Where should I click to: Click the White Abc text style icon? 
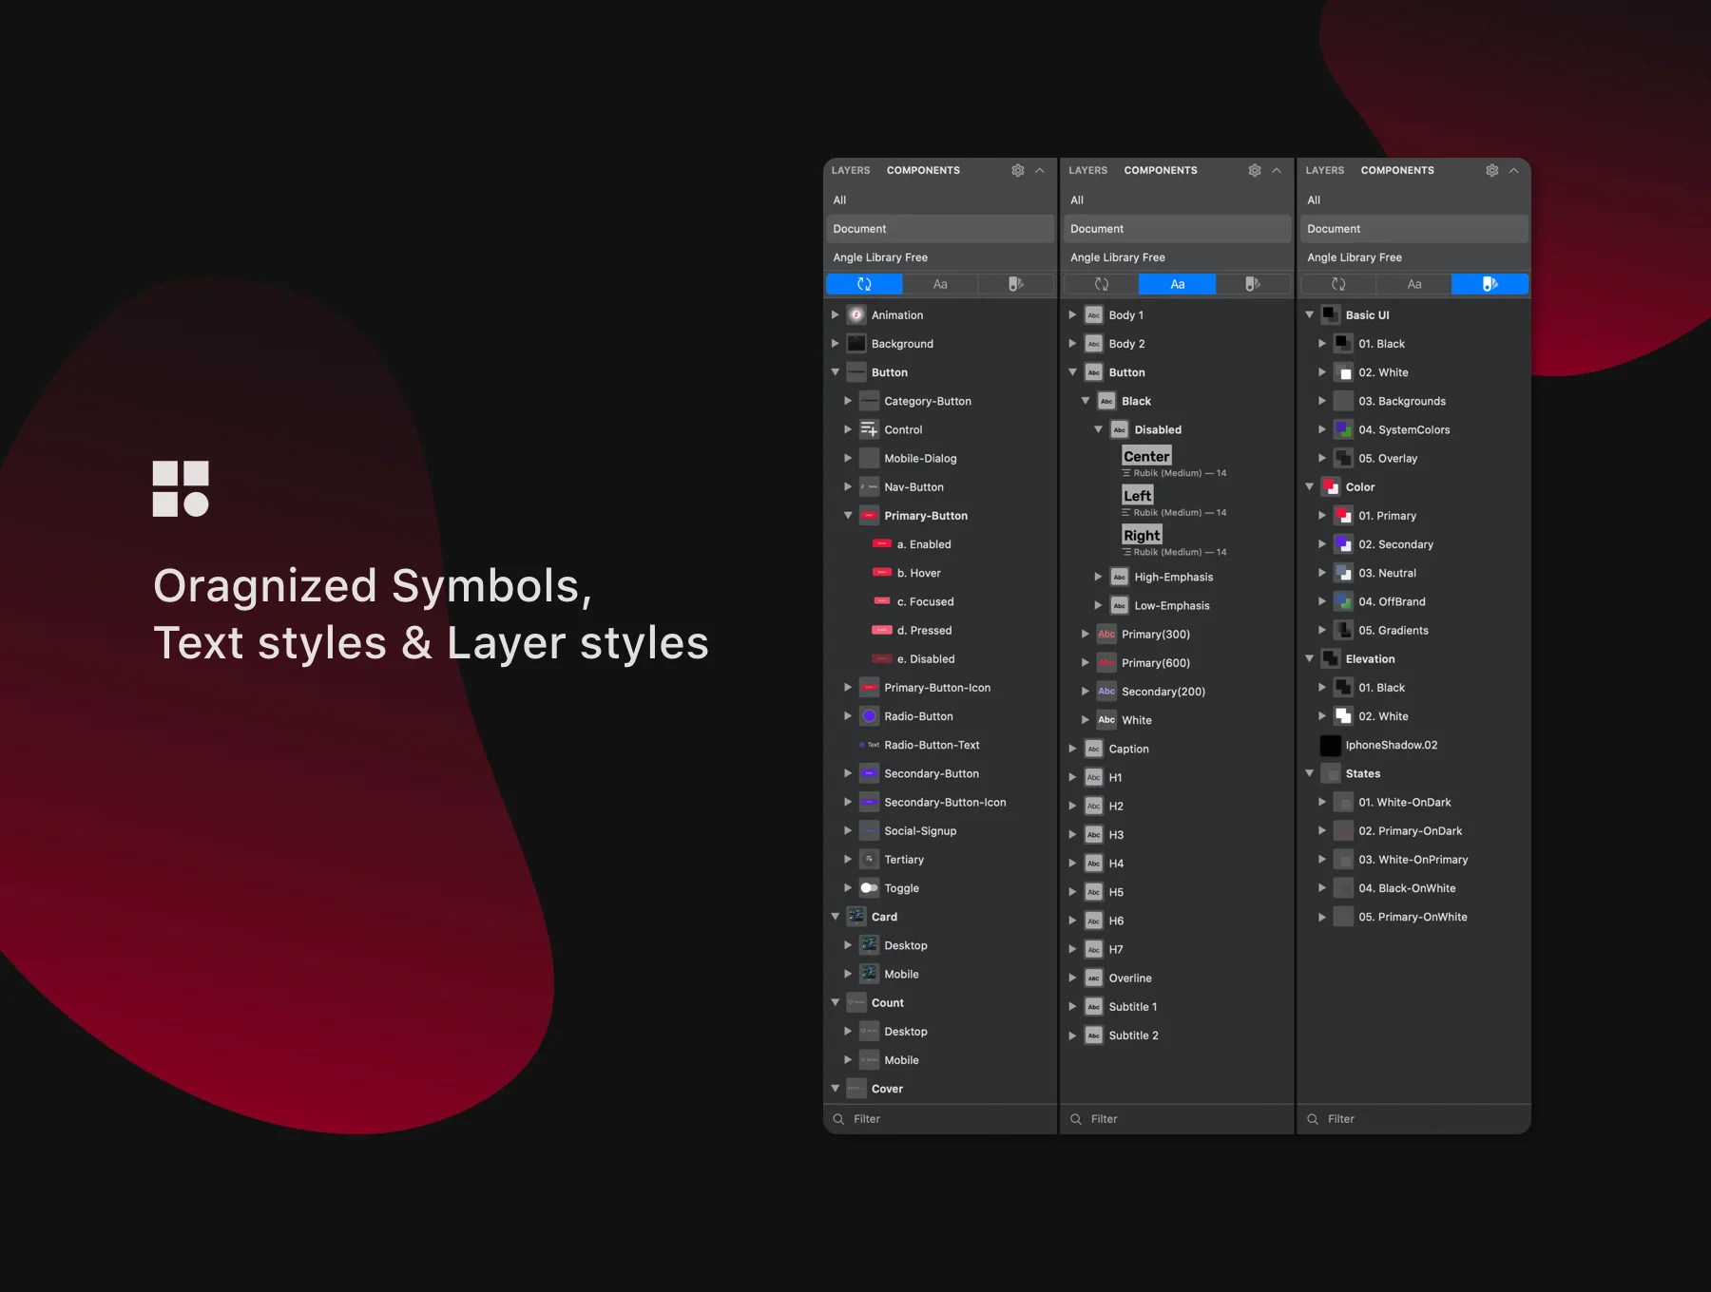(x=1106, y=720)
